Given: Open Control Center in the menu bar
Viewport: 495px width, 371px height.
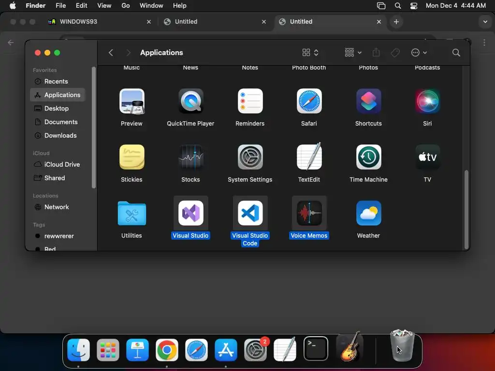Looking at the screenshot, I should pyautogui.click(x=414, y=6).
